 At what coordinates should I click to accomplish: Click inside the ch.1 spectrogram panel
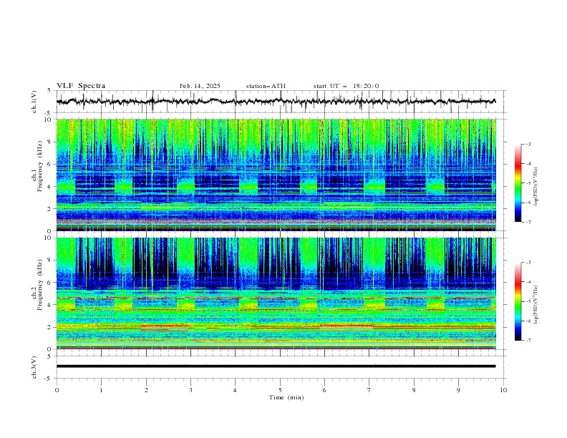(x=276, y=175)
